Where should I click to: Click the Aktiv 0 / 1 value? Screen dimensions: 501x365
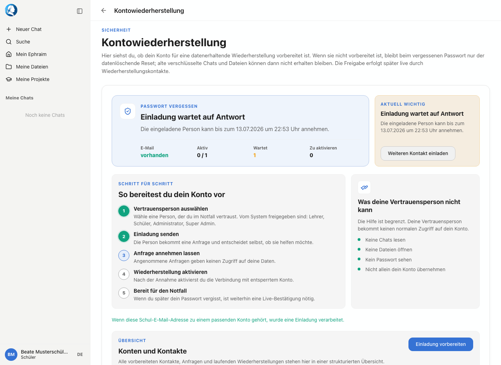coord(202,155)
